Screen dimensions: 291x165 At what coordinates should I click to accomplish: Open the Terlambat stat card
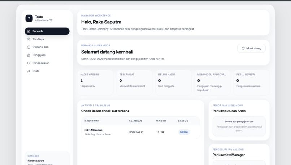134,82
